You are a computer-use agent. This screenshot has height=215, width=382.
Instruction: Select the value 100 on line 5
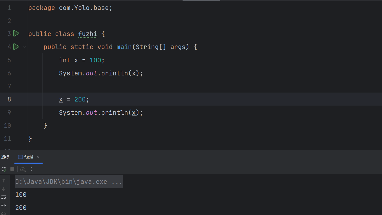95,60
